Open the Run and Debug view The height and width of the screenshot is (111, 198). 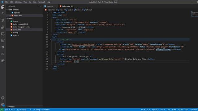pyautogui.click(x=3, y=27)
